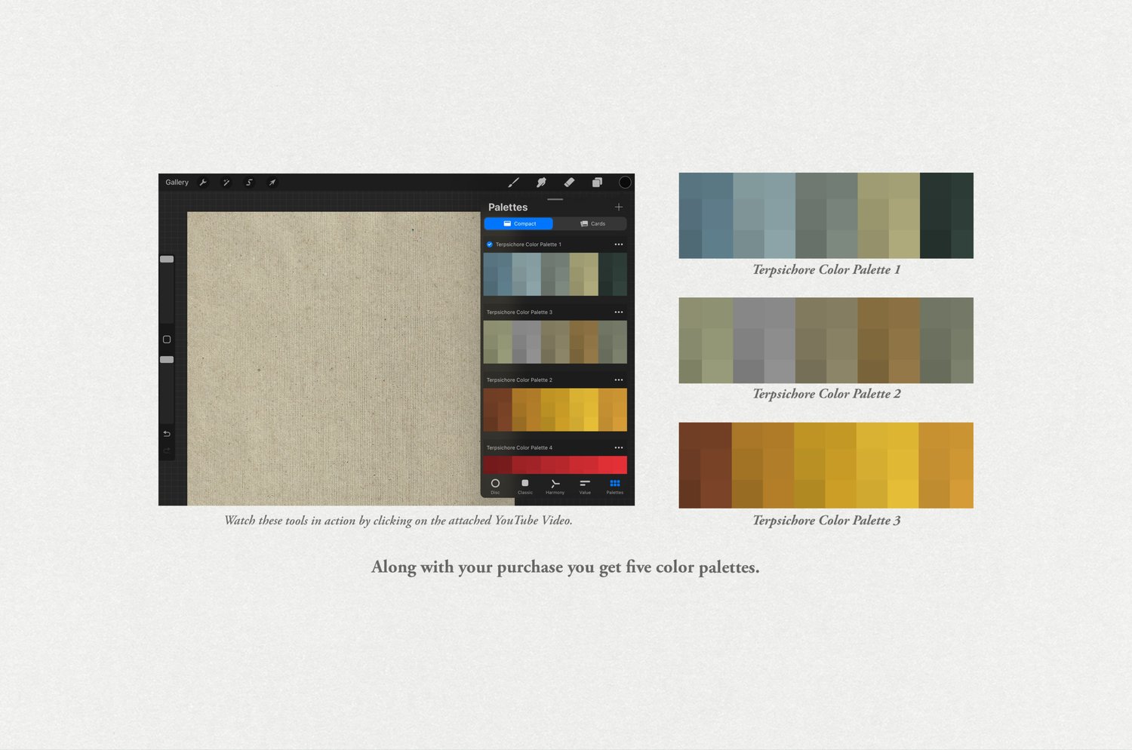Switch palettes view to Compact
The image size is (1132, 750).
518,223
